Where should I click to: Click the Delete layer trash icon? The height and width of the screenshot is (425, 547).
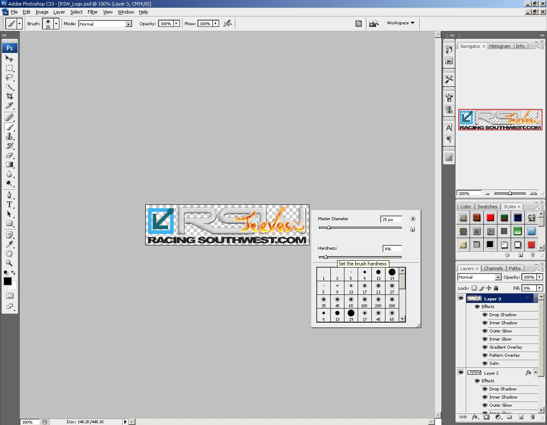point(532,417)
